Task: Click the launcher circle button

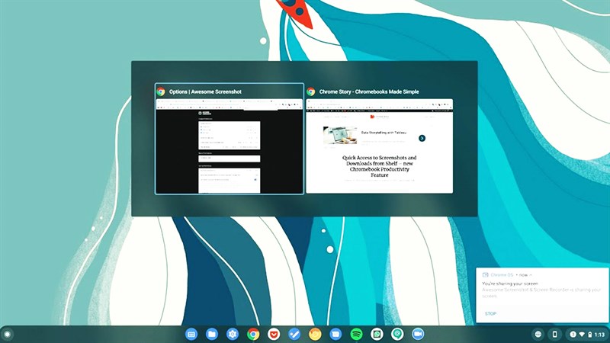Action: tap(8, 334)
